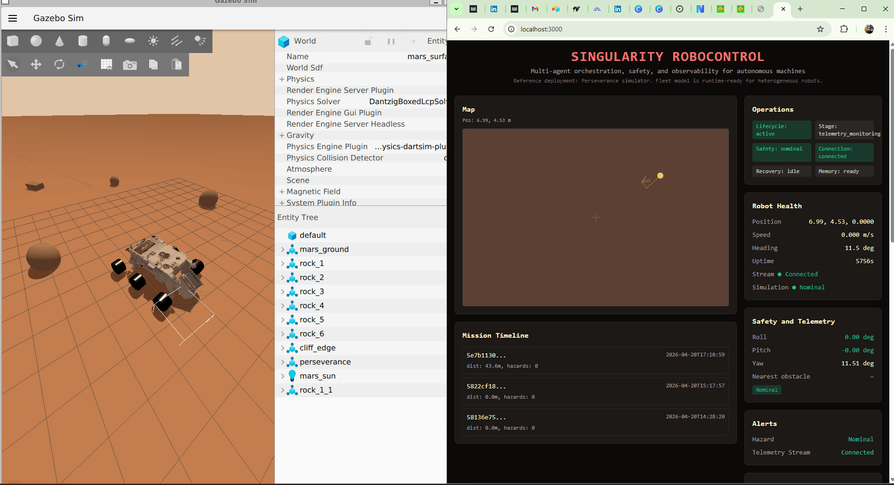894x485 pixels.
Task: Click the blue cube tool beside Rotate
Action: (x=83, y=64)
